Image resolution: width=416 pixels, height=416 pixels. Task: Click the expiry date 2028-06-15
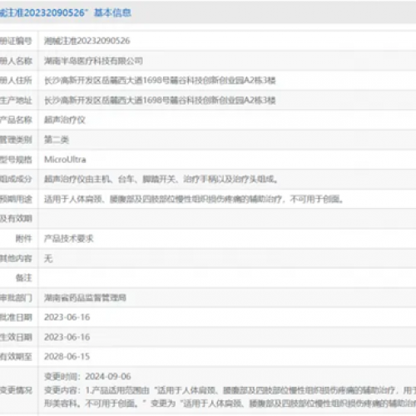[67, 356]
